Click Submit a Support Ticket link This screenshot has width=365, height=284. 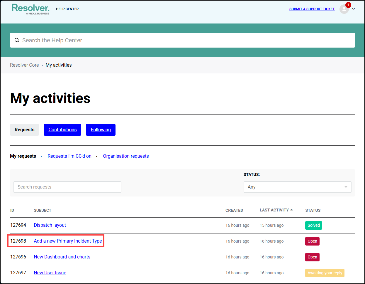[312, 9]
